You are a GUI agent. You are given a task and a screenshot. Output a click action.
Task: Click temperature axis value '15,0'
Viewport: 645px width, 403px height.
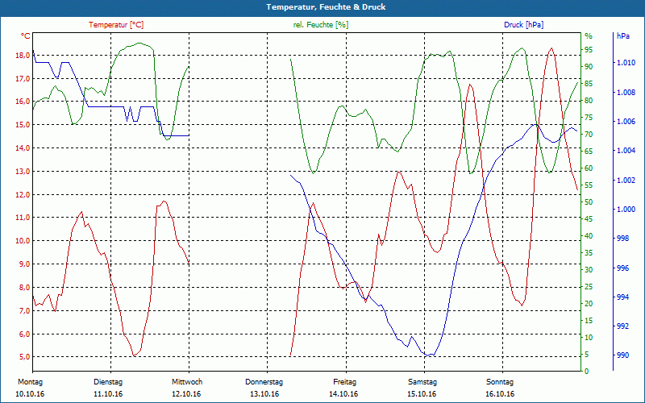click(23, 125)
